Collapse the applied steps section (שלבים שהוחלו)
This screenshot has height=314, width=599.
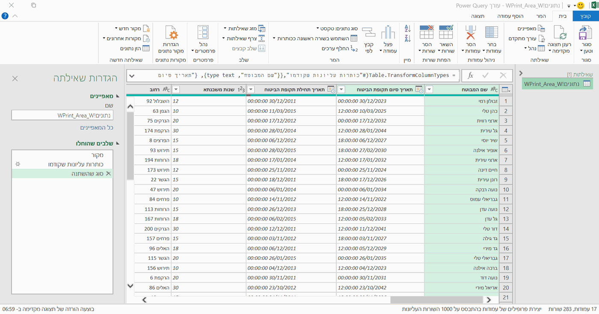pos(118,144)
